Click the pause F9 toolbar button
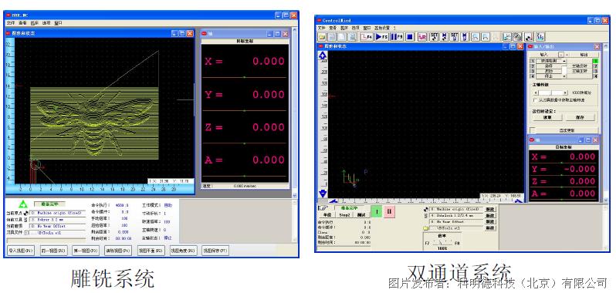This screenshot has height=293, width=616. pos(397,37)
